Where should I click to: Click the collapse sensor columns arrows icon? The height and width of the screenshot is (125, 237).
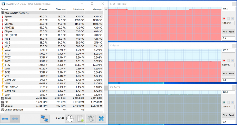pos(15,119)
